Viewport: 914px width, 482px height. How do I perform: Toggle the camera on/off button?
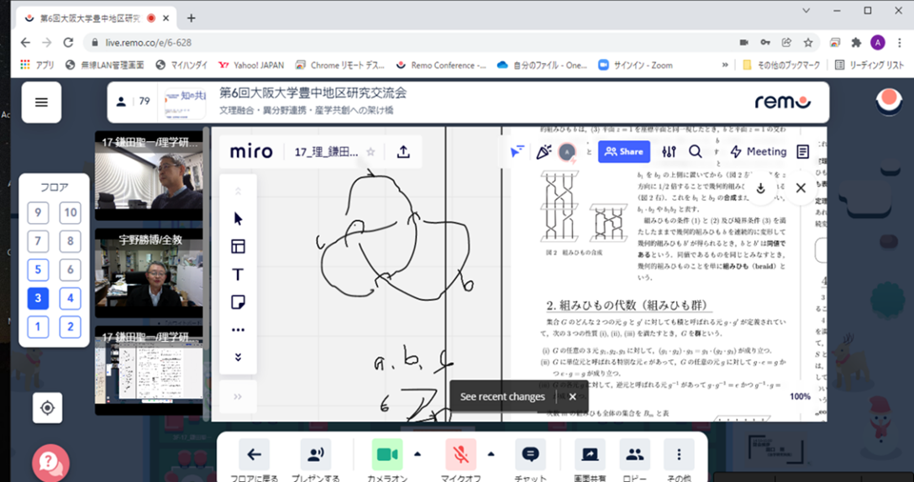tap(387, 454)
